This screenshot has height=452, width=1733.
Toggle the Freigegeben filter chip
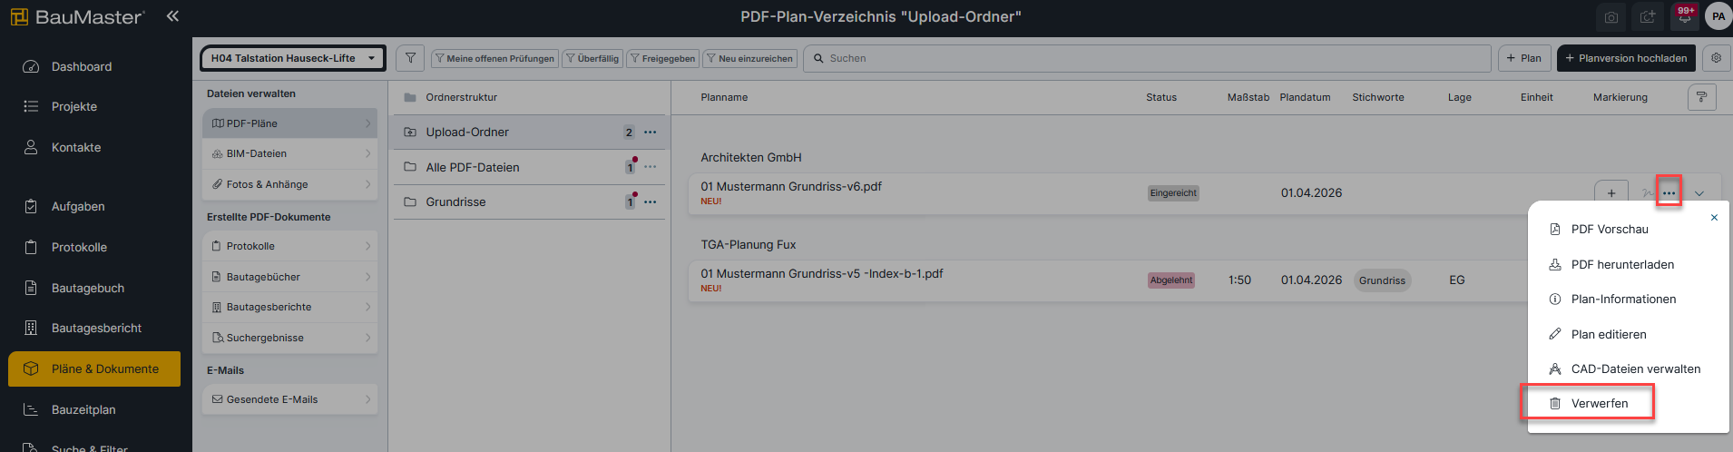(662, 58)
